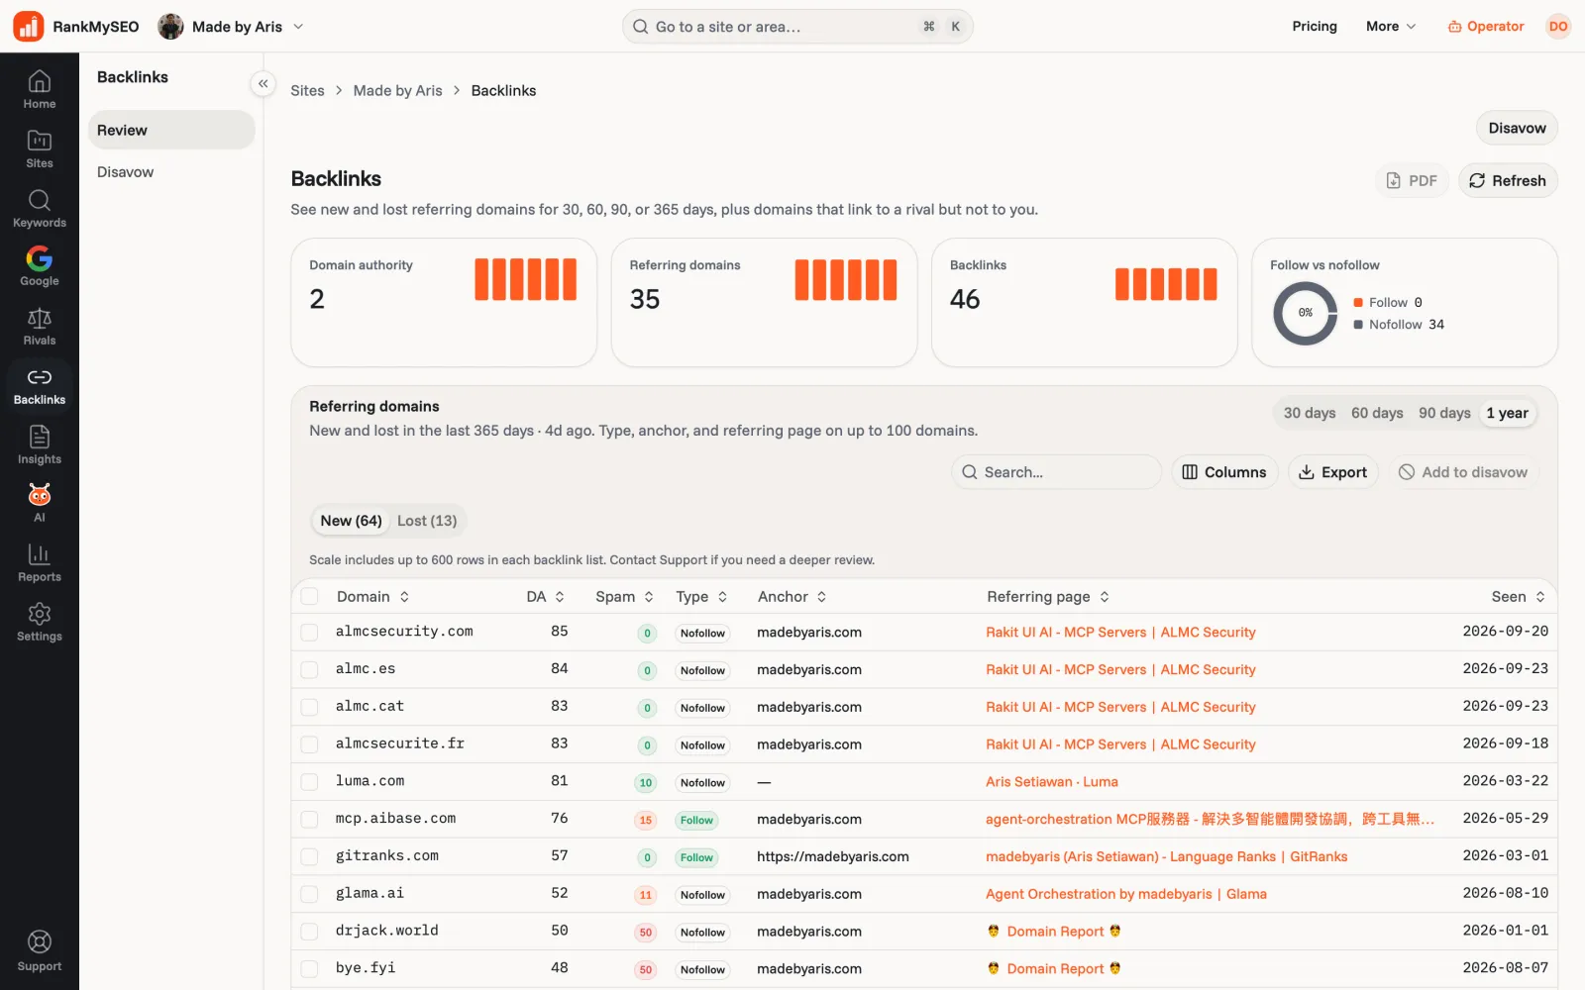Click the spam score 50 badge for bye.fyi
This screenshot has width=1585, height=990.
tap(646, 969)
